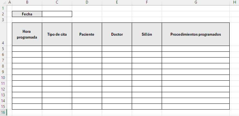Select the Procedimientos programados header cell
The width and height of the screenshot is (239, 116).
[196, 34]
